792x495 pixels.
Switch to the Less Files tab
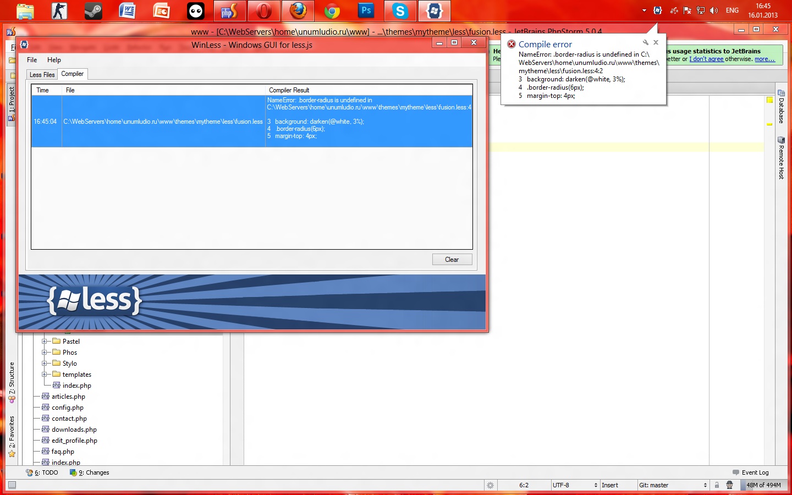click(42, 75)
